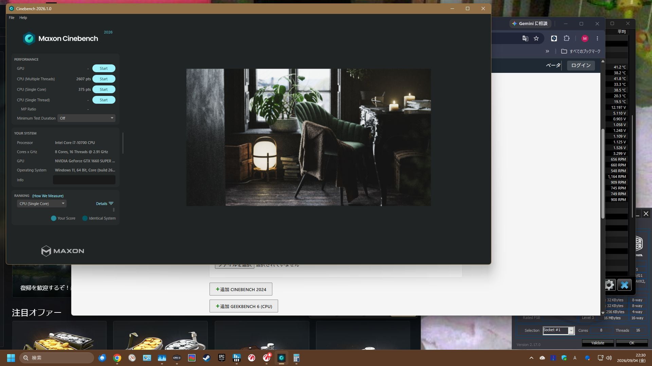Click the Info input field
Image resolution: width=652 pixels, height=366 pixels.
coord(84,180)
